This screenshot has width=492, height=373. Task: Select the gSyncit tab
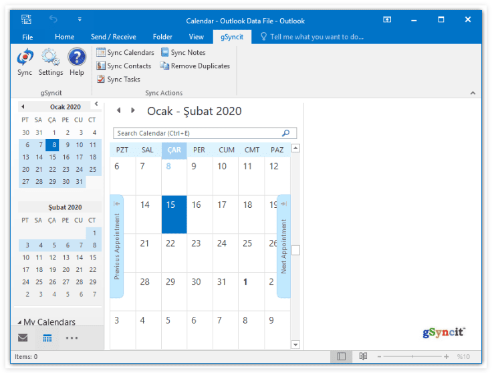coord(232,37)
